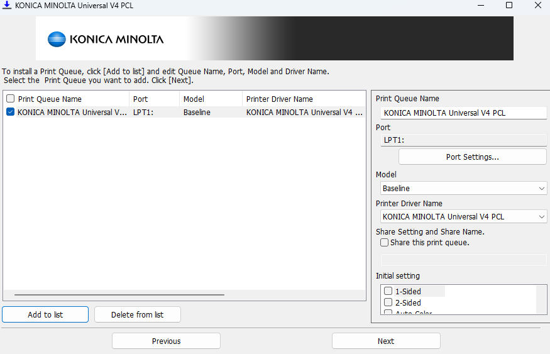Screen dimensions: 550x354
Task: Maximize the installer window
Action: click(509, 6)
